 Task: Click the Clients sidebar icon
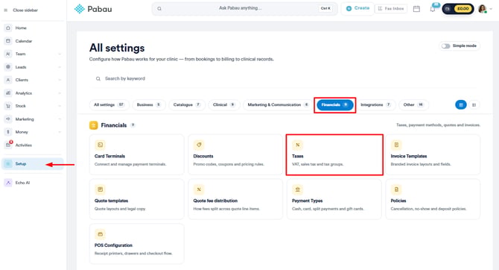(x=8, y=80)
